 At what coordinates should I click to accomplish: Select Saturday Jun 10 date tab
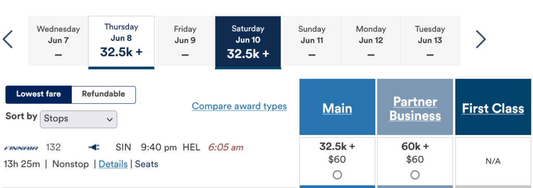tap(248, 42)
